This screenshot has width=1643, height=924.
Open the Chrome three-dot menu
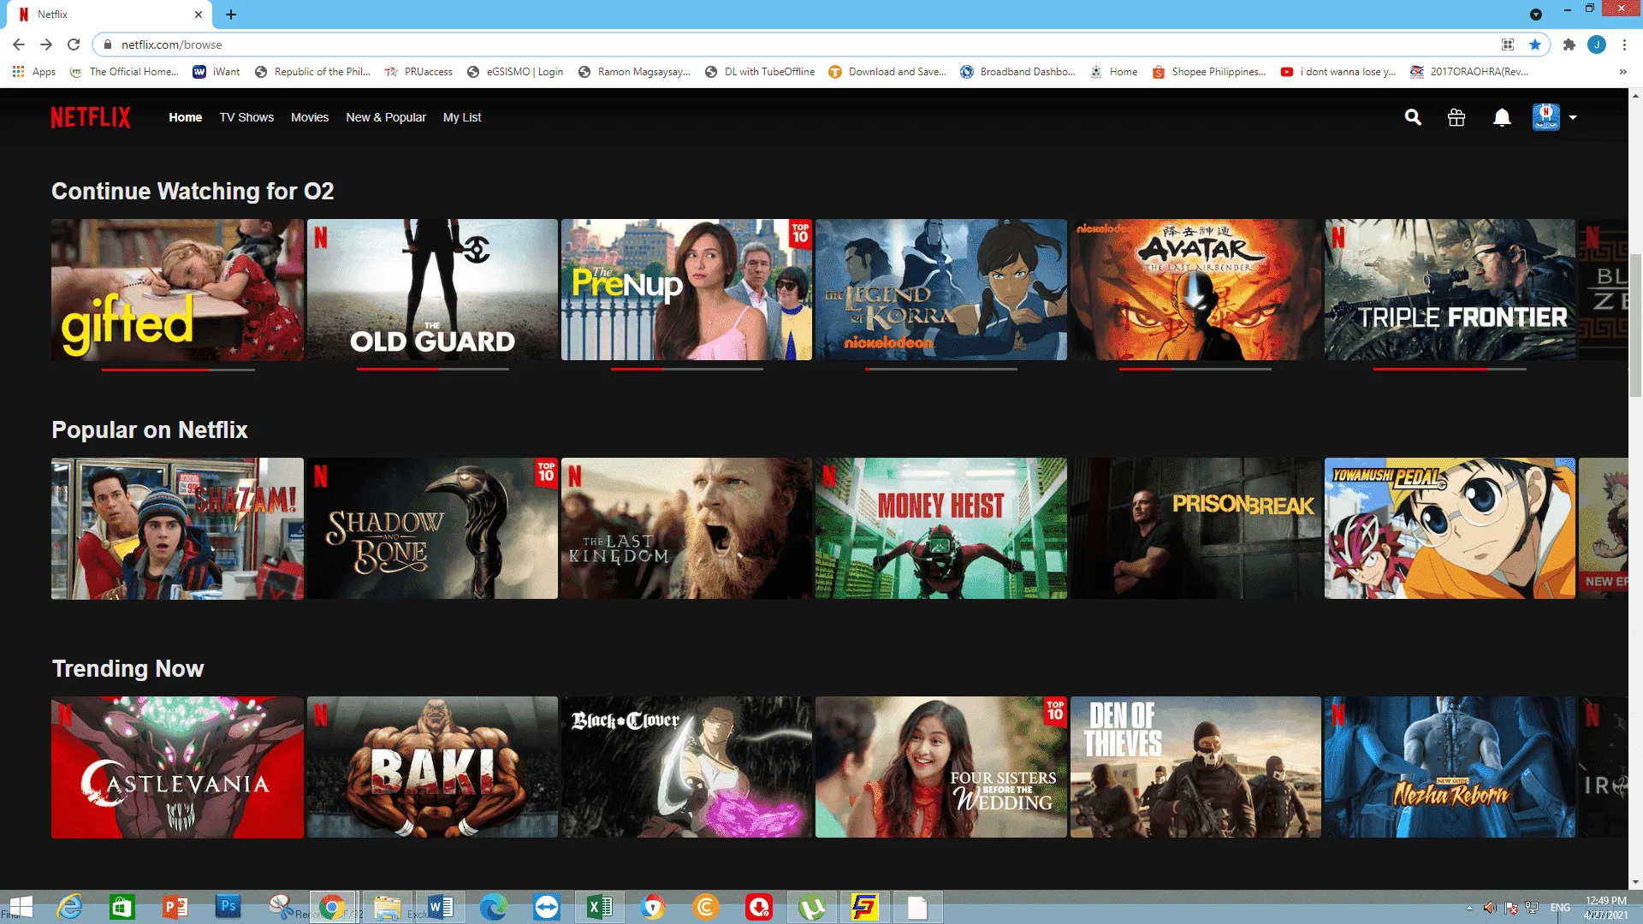click(x=1624, y=44)
